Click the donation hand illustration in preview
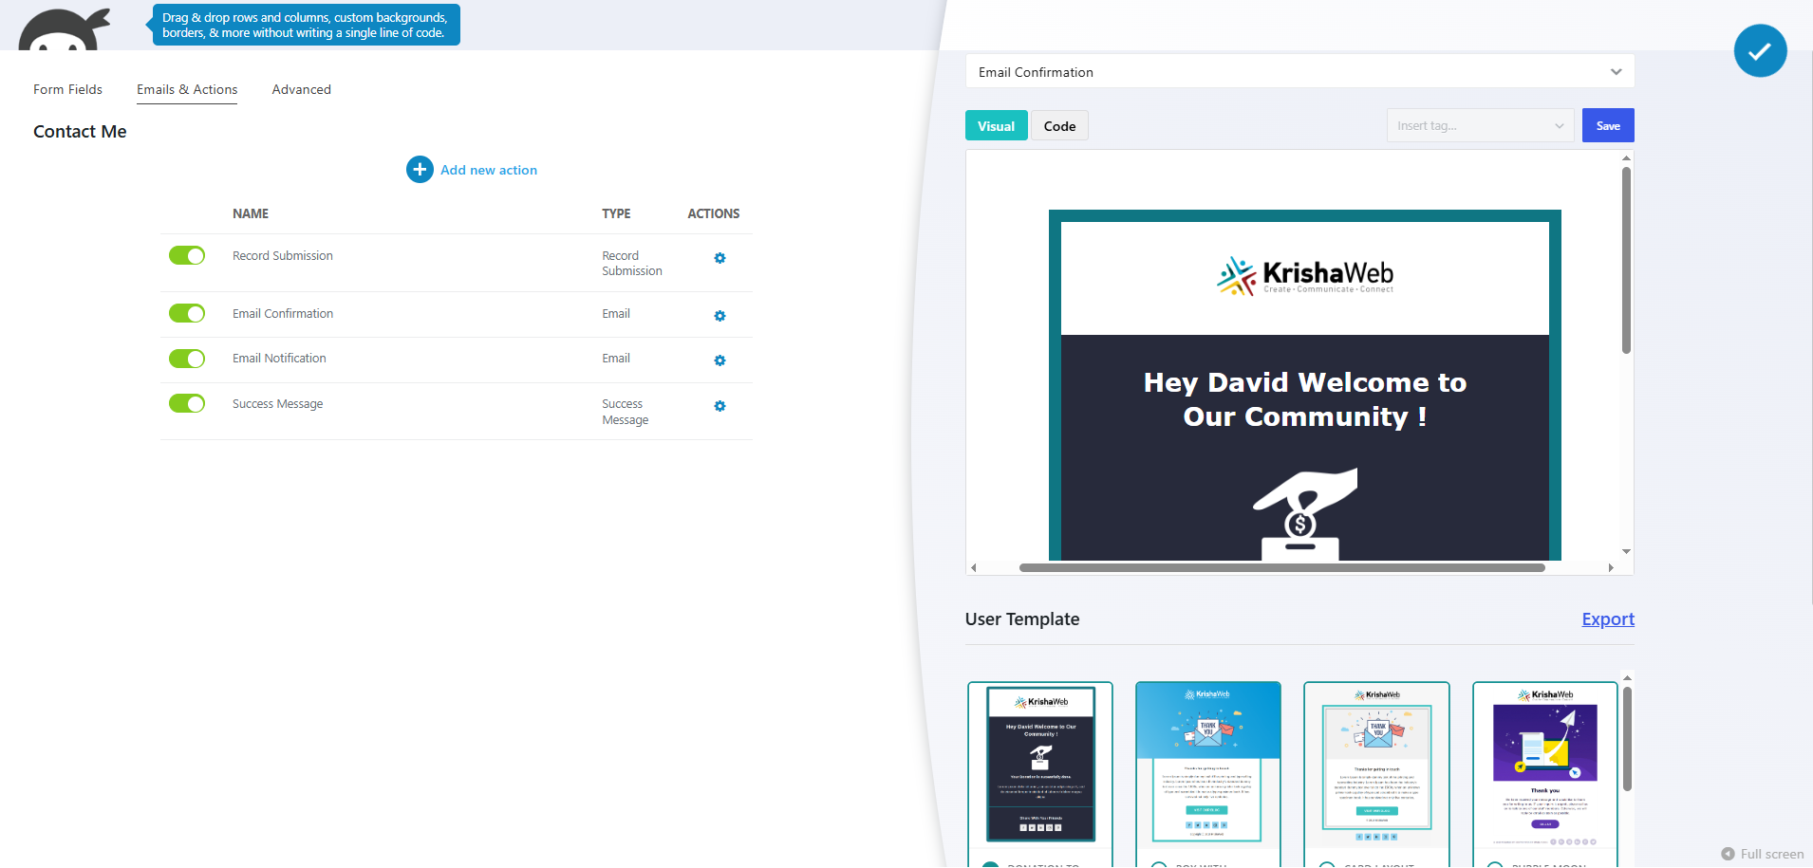 click(1305, 513)
